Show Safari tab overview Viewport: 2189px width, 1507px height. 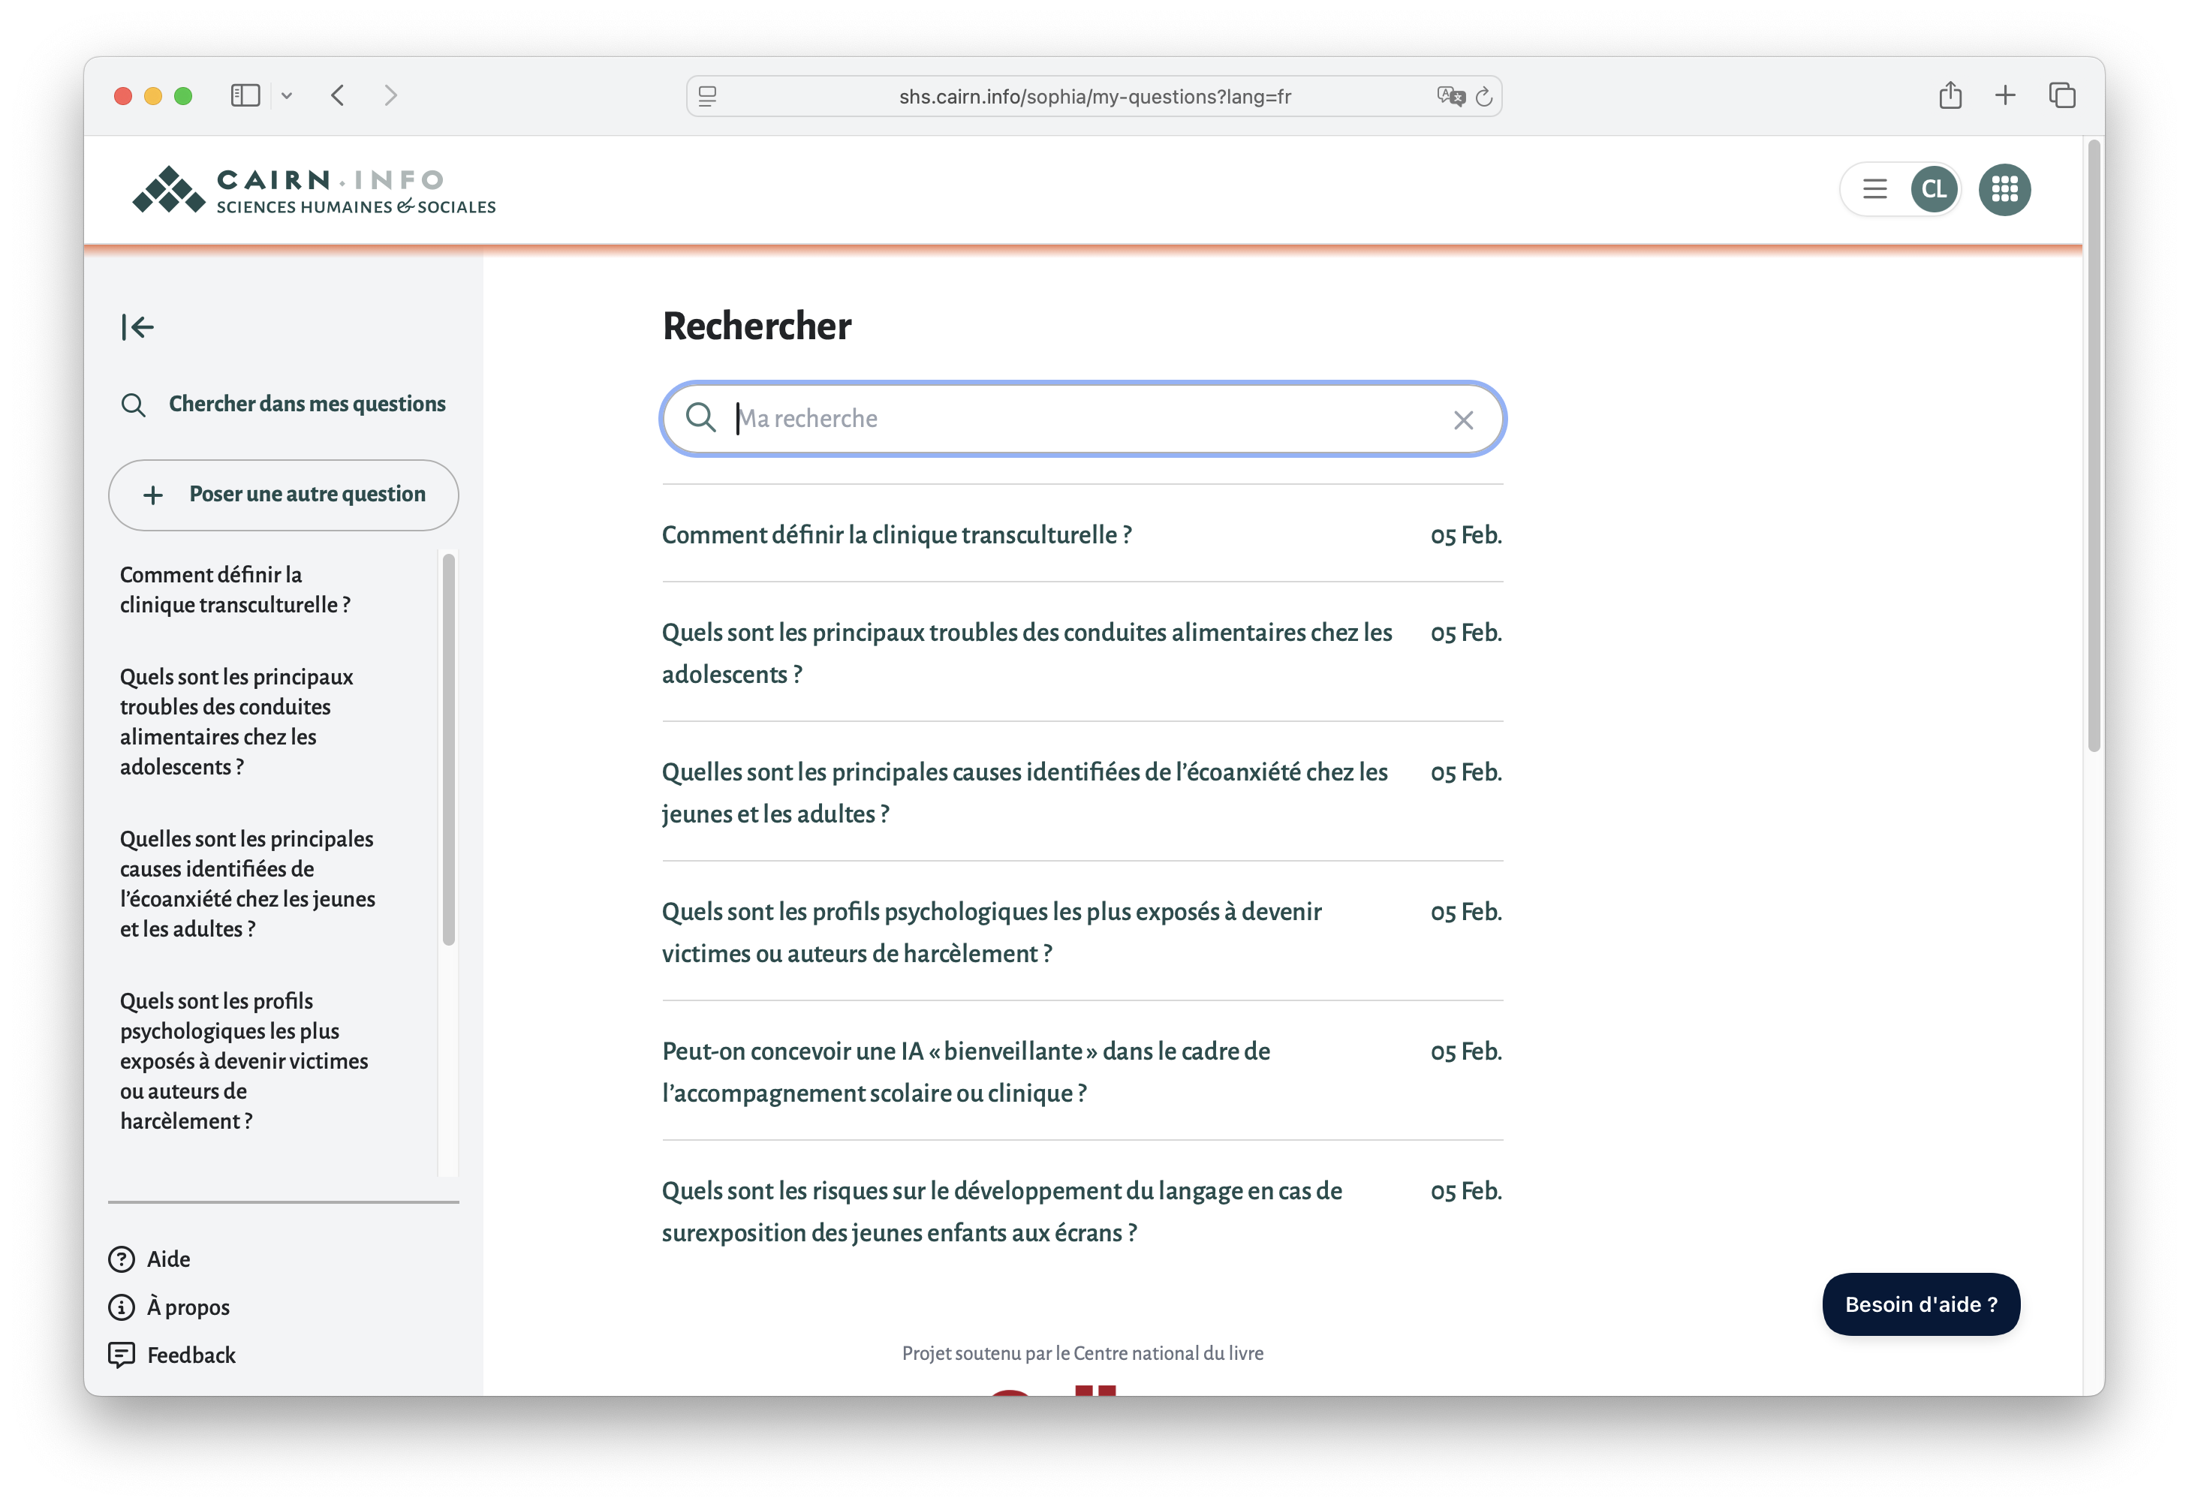(x=2061, y=95)
